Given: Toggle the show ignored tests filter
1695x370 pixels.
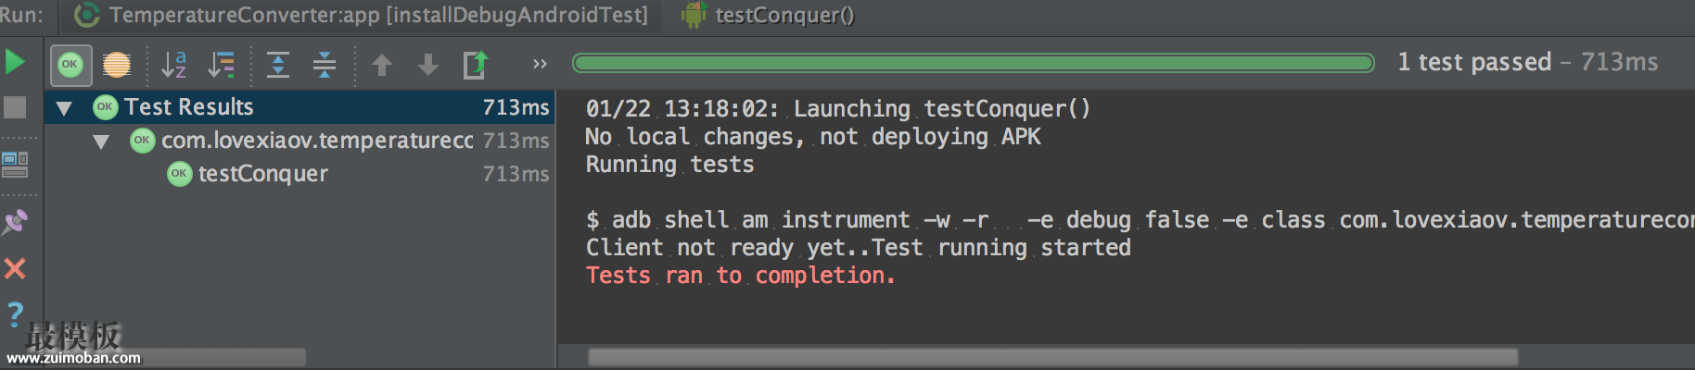Looking at the screenshot, I should [x=117, y=64].
